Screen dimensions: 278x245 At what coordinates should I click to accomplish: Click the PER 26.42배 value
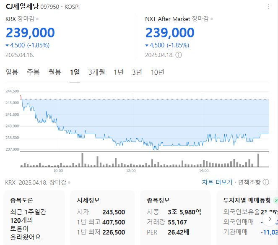point(179,232)
